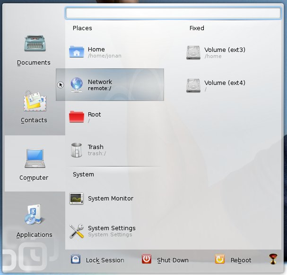Click the /home/jonan path text
The image size is (287, 275).
pyautogui.click(x=104, y=56)
